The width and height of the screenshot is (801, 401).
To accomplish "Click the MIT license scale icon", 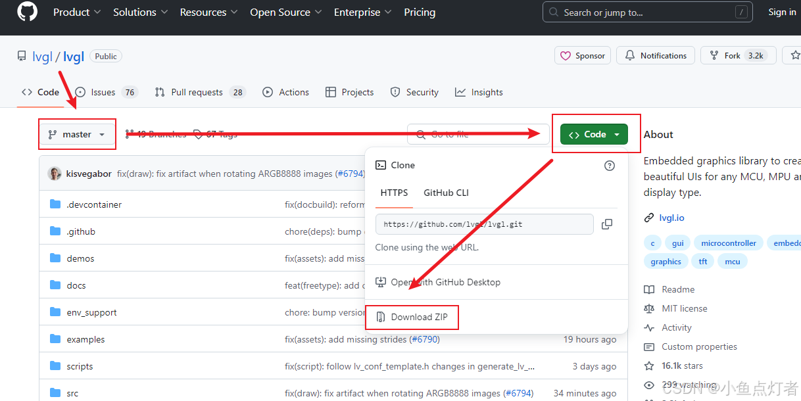I will coord(649,308).
